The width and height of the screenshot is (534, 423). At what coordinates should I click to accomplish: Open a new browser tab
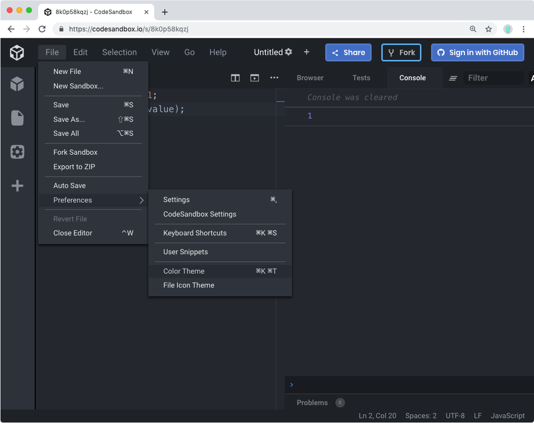click(165, 12)
